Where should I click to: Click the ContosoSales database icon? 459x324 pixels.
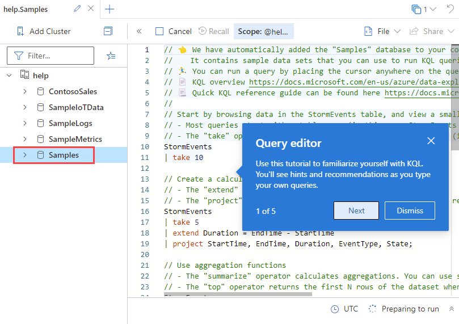pyautogui.click(x=41, y=91)
